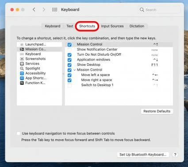Screen dimensions: 188x167
Task: Click the Search field
Action: 159,10
